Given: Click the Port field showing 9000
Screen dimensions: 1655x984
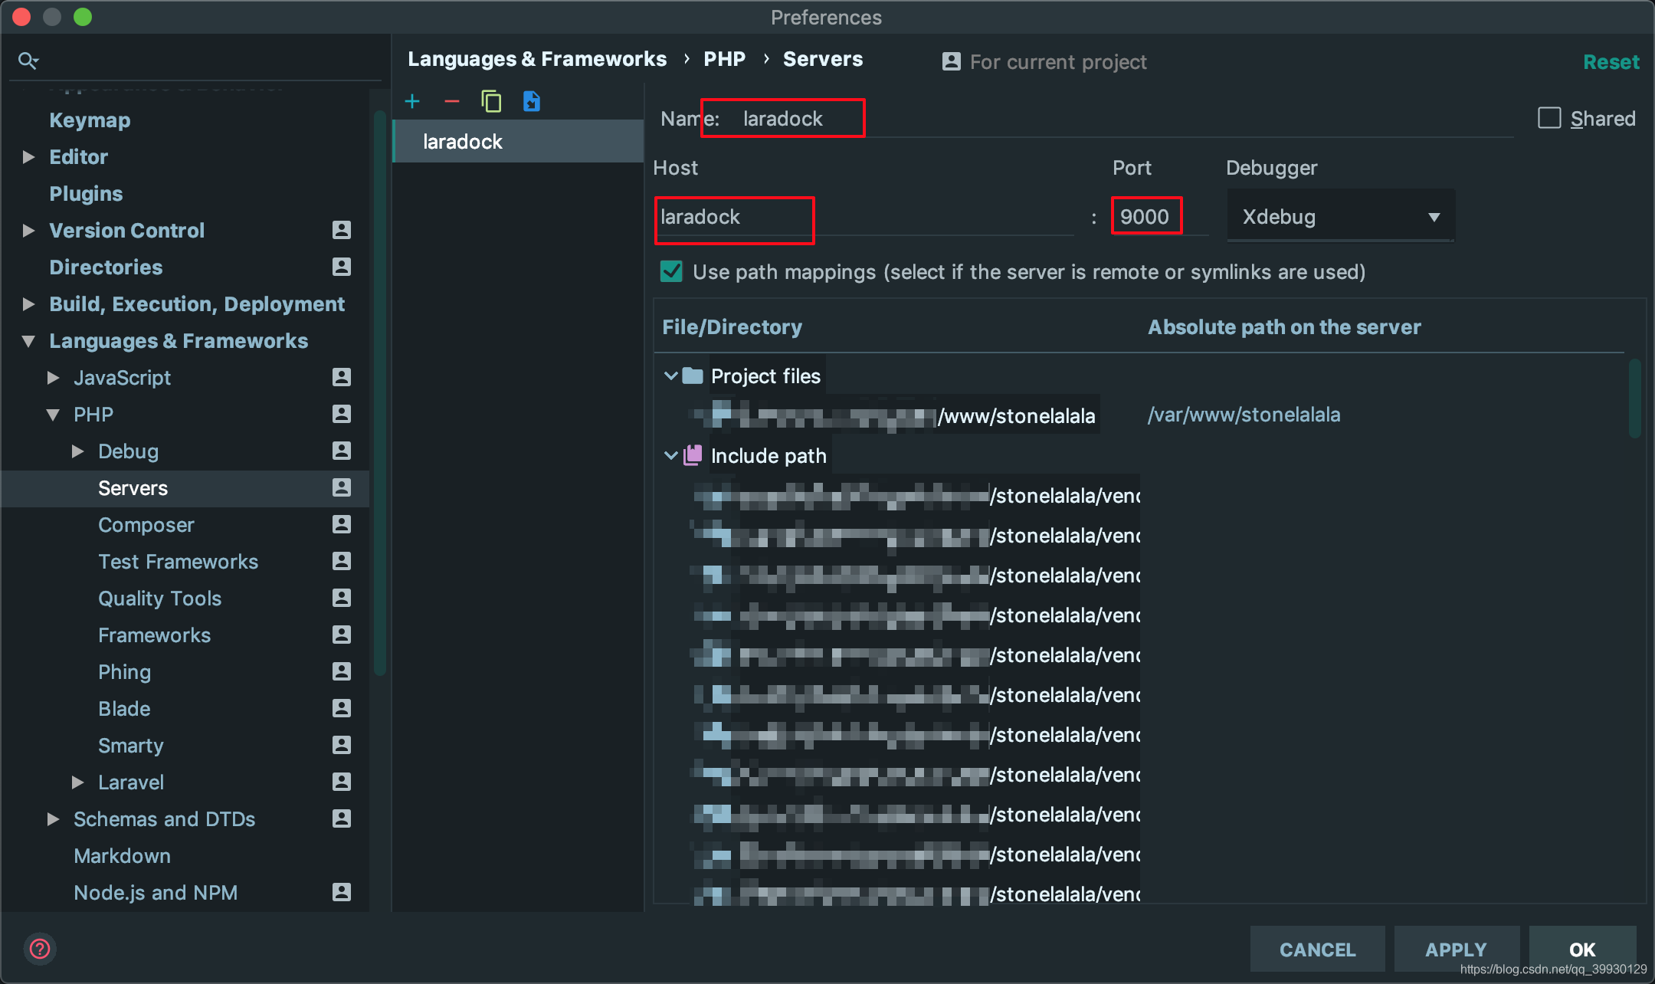Looking at the screenshot, I should [1145, 217].
